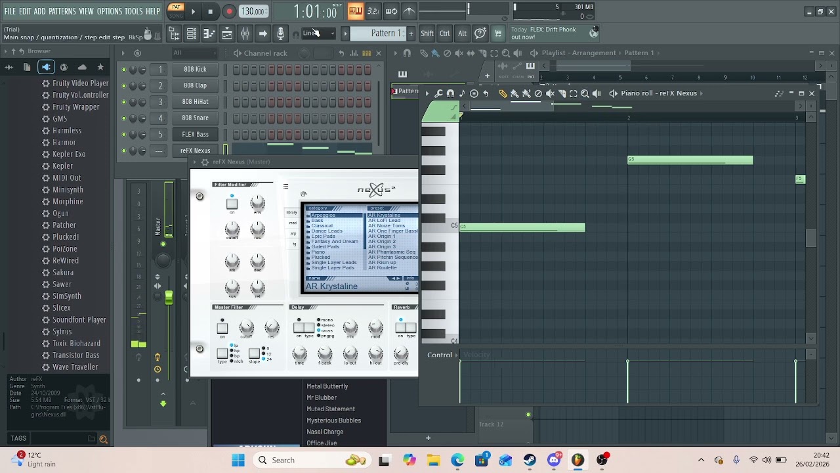840x473 pixels.
Task: Click the Playlist magnet snap icon
Action: click(x=407, y=53)
